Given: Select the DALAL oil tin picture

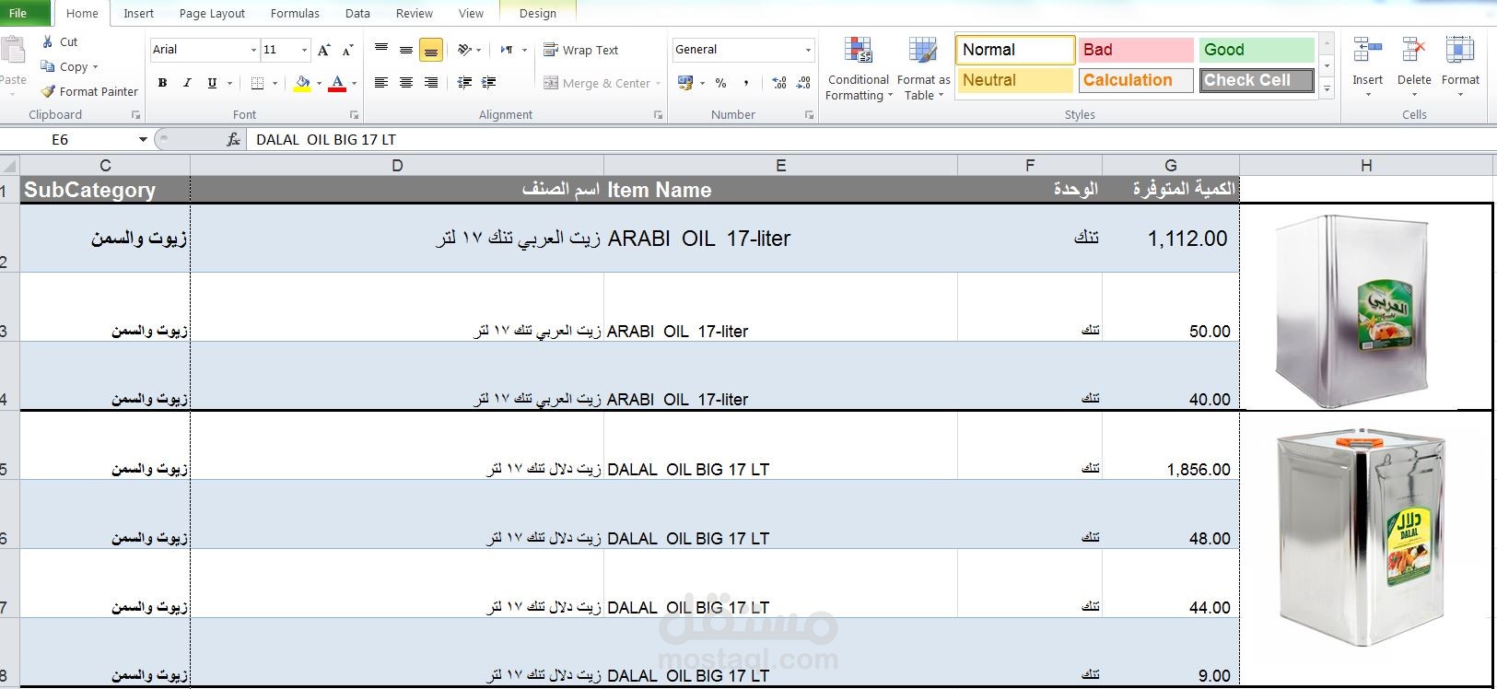Looking at the screenshot, I should pyautogui.click(x=1363, y=536).
